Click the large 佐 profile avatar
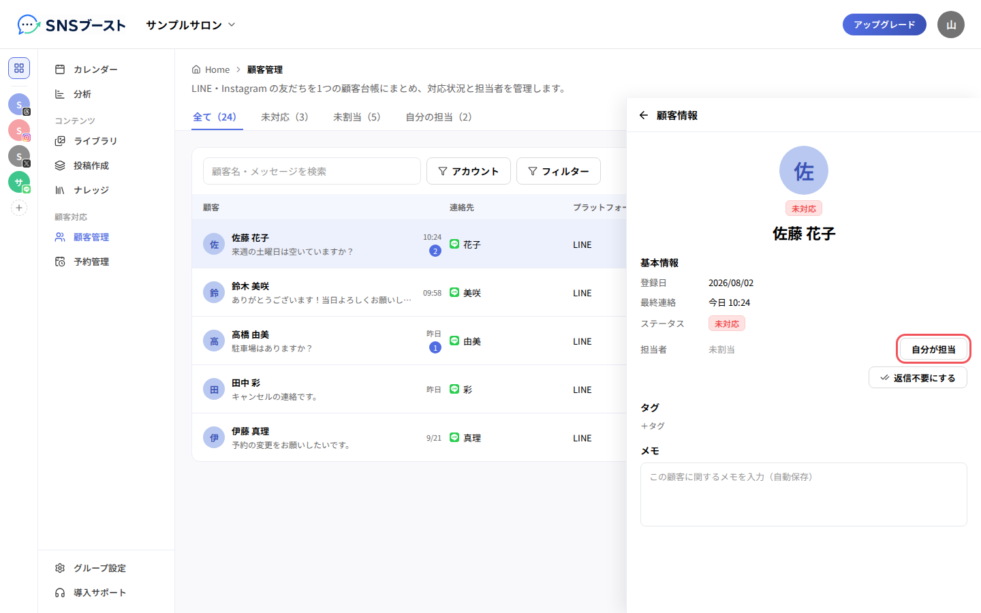 [804, 170]
